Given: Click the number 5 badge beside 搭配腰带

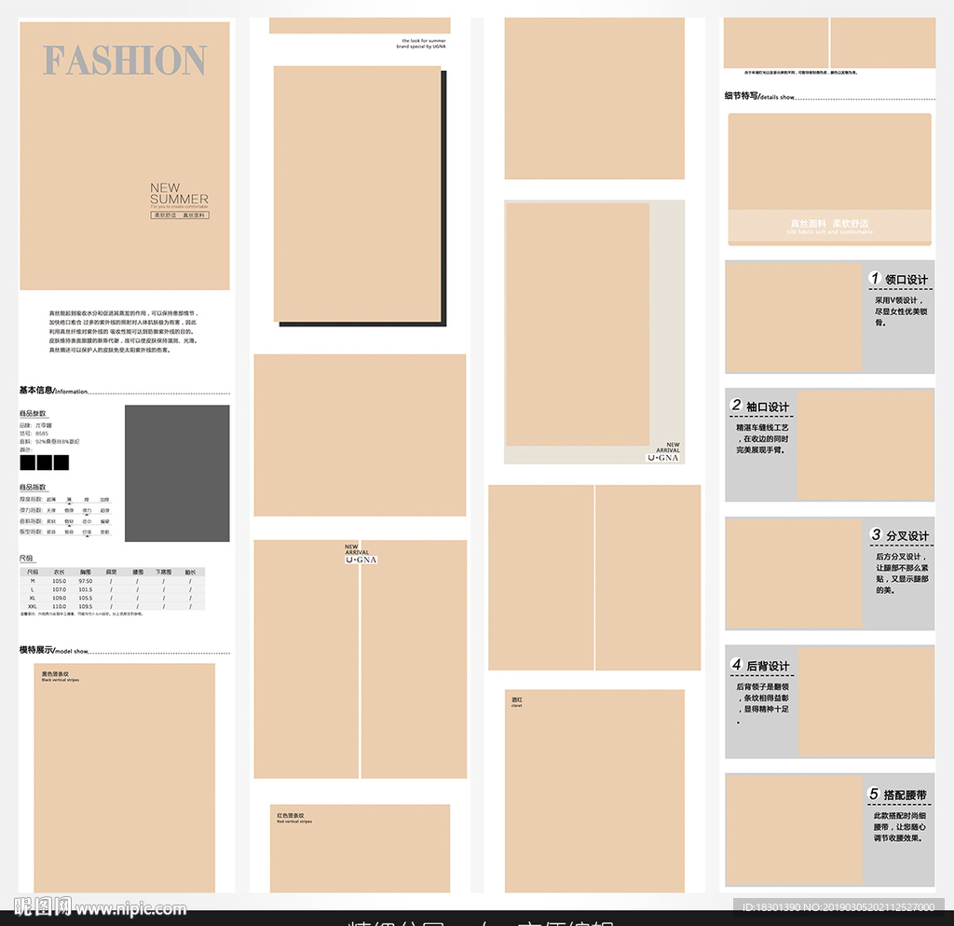Looking at the screenshot, I should coord(874,795).
